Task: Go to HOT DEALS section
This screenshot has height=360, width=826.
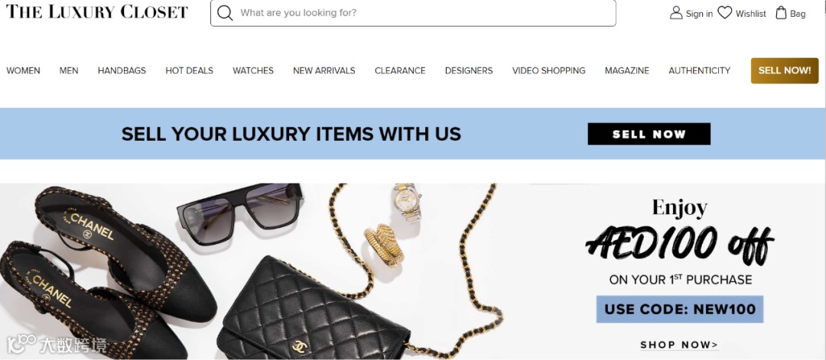Action: click(x=189, y=70)
